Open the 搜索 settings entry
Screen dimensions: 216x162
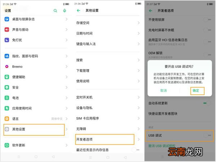click(x=108, y=60)
